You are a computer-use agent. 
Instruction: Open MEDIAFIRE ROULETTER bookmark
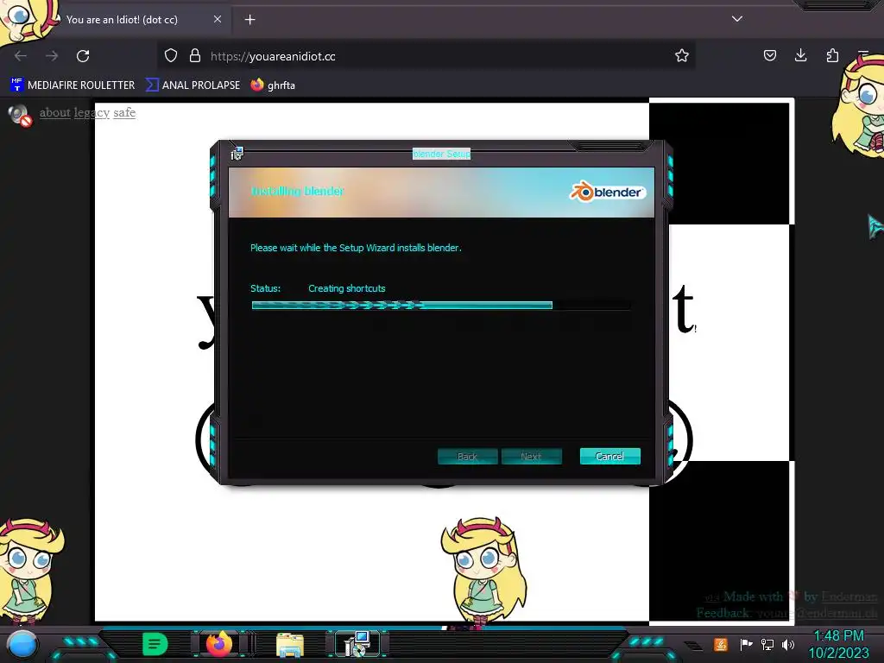point(73,85)
